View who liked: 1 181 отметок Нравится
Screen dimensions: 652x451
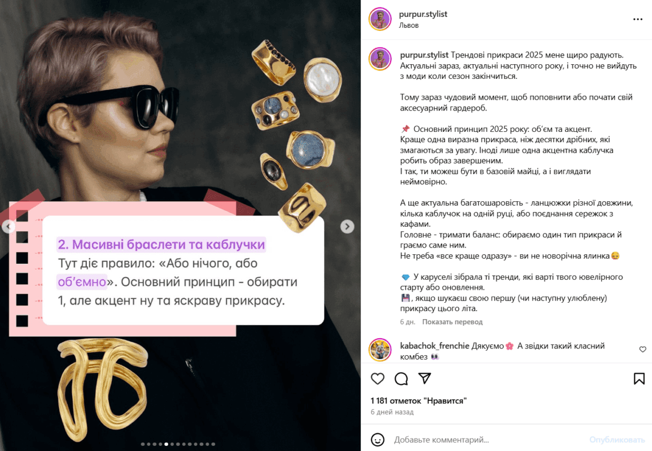coord(418,401)
